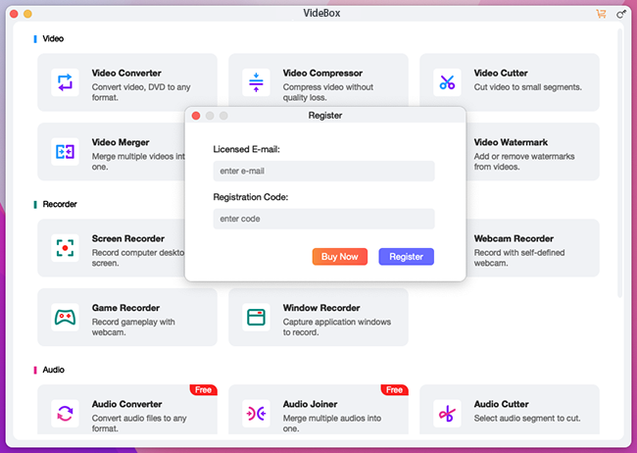Click the main window vertical scrollbar

[620, 163]
